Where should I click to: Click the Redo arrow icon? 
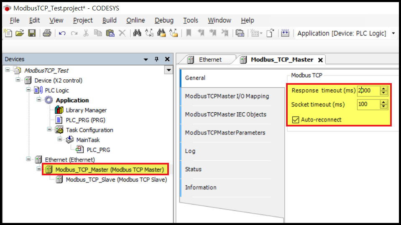(74, 33)
